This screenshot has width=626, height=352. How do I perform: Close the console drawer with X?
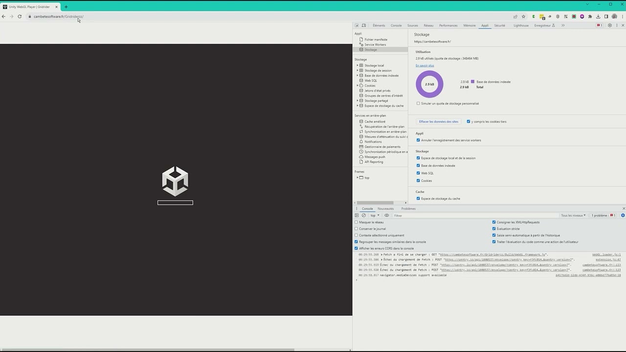click(x=624, y=209)
